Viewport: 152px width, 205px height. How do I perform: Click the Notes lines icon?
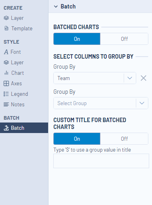[6, 104]
